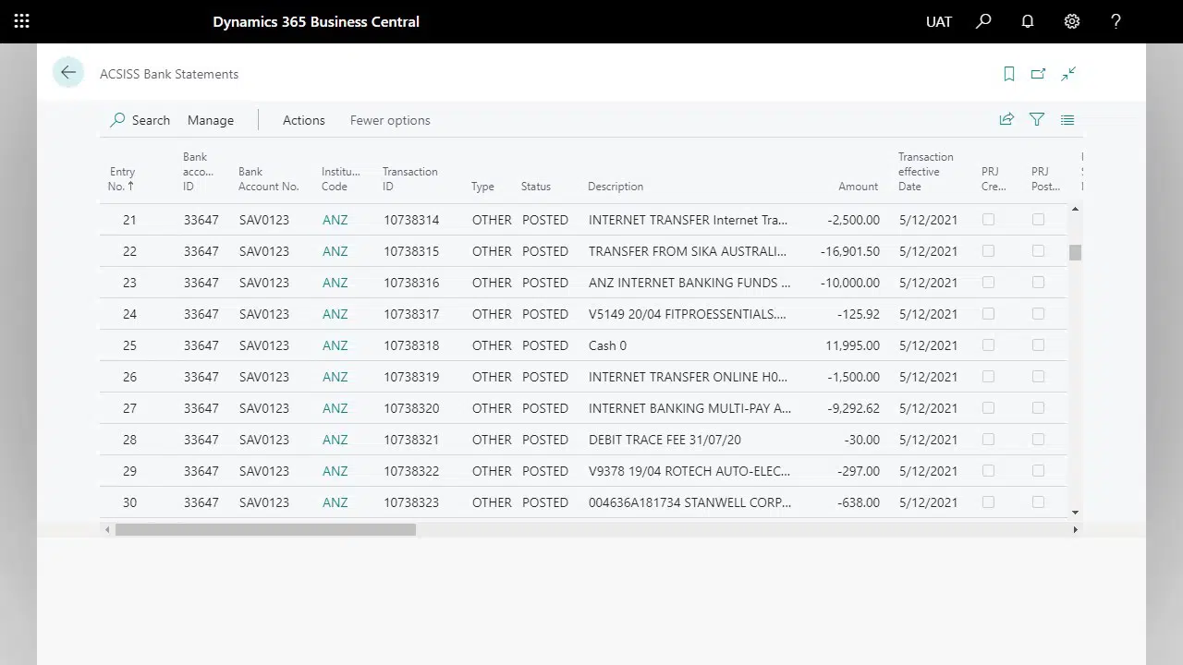The image size is (1183, 665).
Task: Open Bank account ID column header
Action: click(198, 172)
